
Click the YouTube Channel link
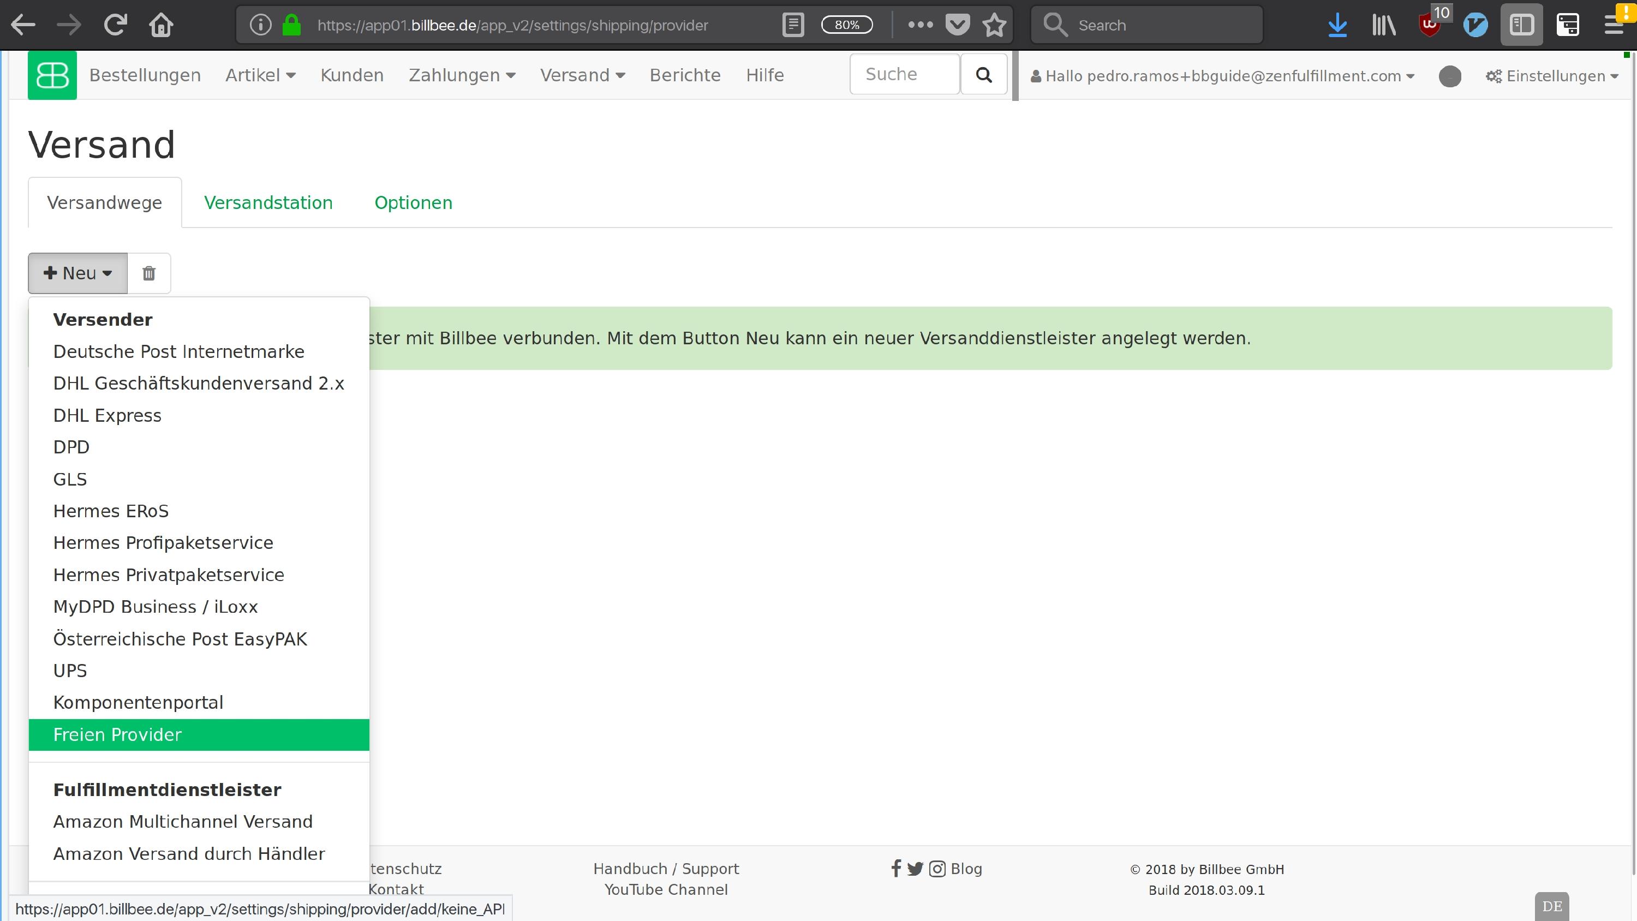point(665,889)
